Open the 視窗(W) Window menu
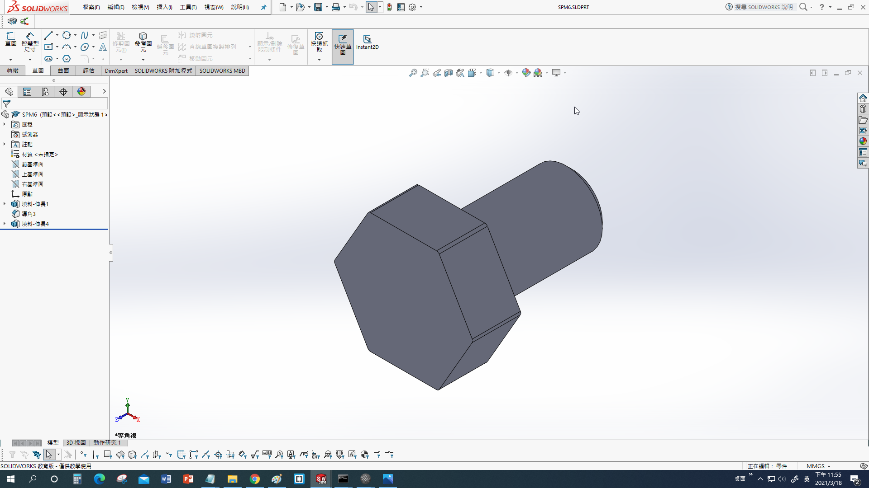Screen dimensions: 869x488 point(214,7)
